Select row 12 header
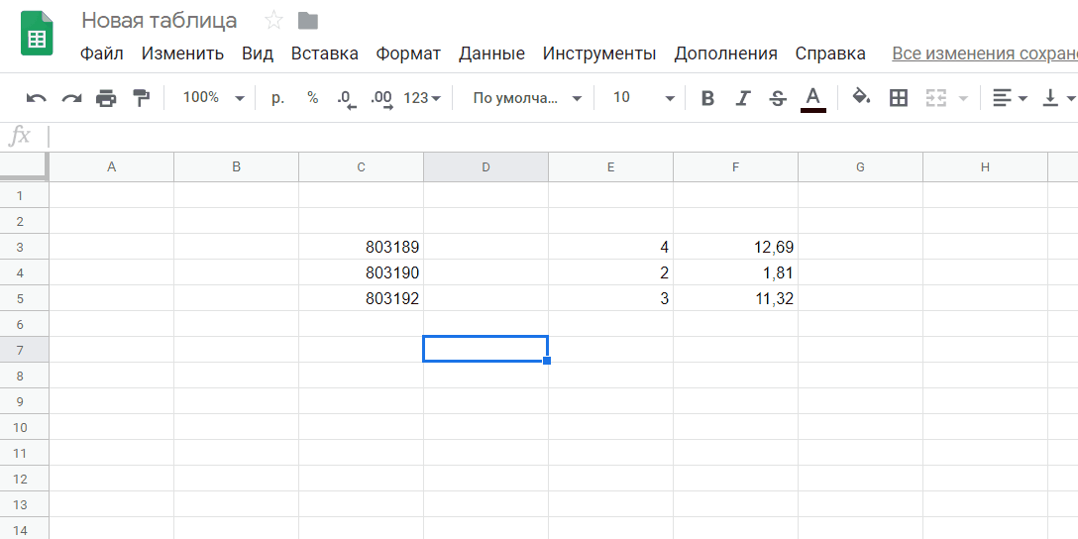The image size is (1078, 539). [24, 479]
